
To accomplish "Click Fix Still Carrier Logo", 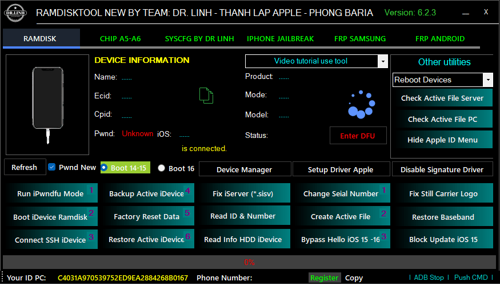I will [444, 193].
